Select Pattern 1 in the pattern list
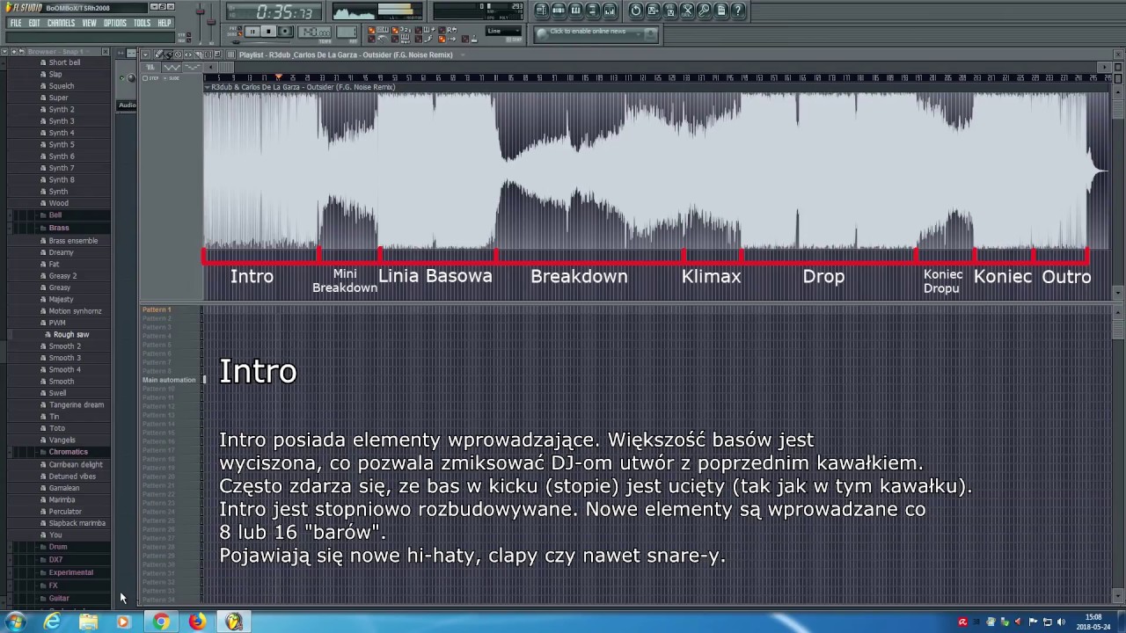This screenshot has height=633, width=1126. (x=157, y=309)
